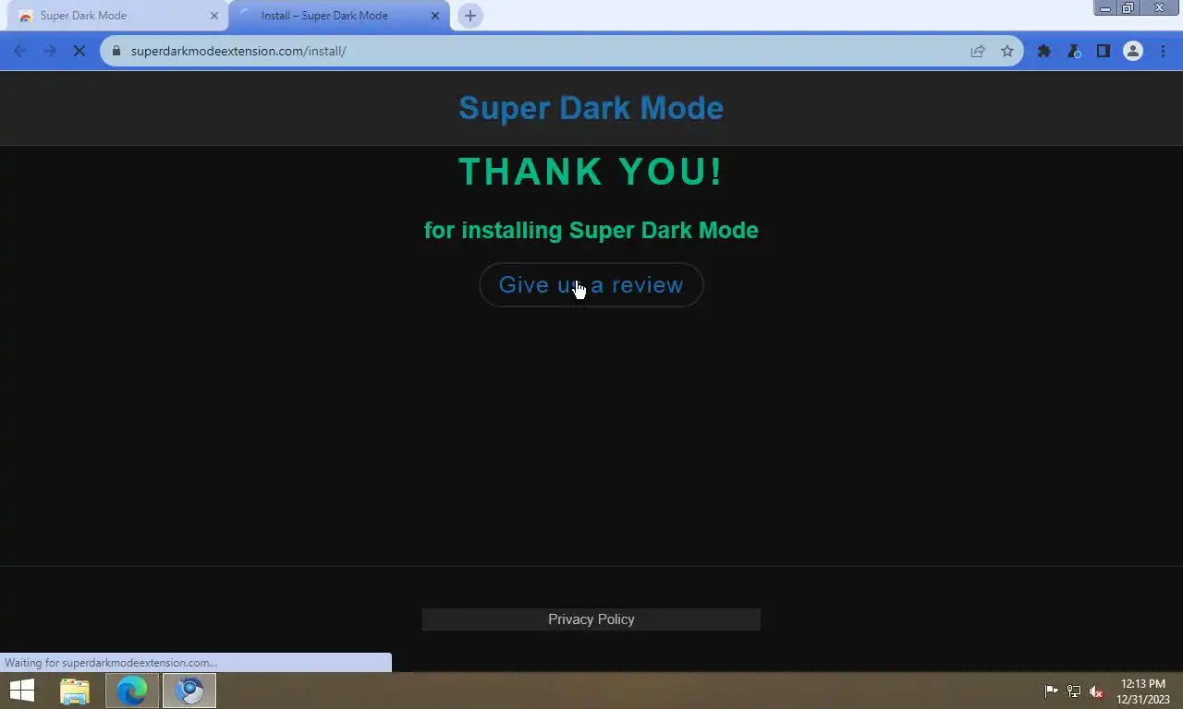View site information lock icon
The height and width of the screenshot is (709, 1183).
coord(116,51)
